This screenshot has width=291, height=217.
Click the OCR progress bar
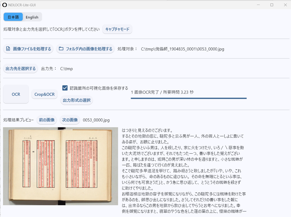tap(188, 98)
